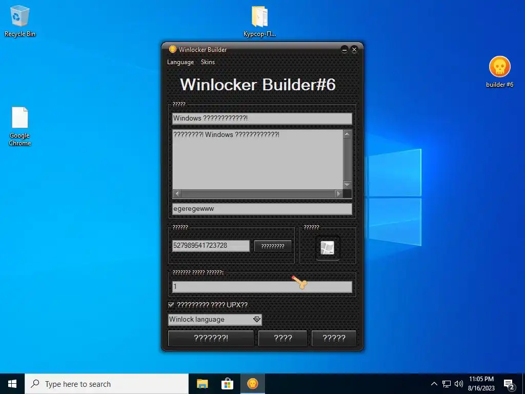Screen dimensions: 525x394
Task: Click the text area's scroll down arrow
Action: [347, 185]
